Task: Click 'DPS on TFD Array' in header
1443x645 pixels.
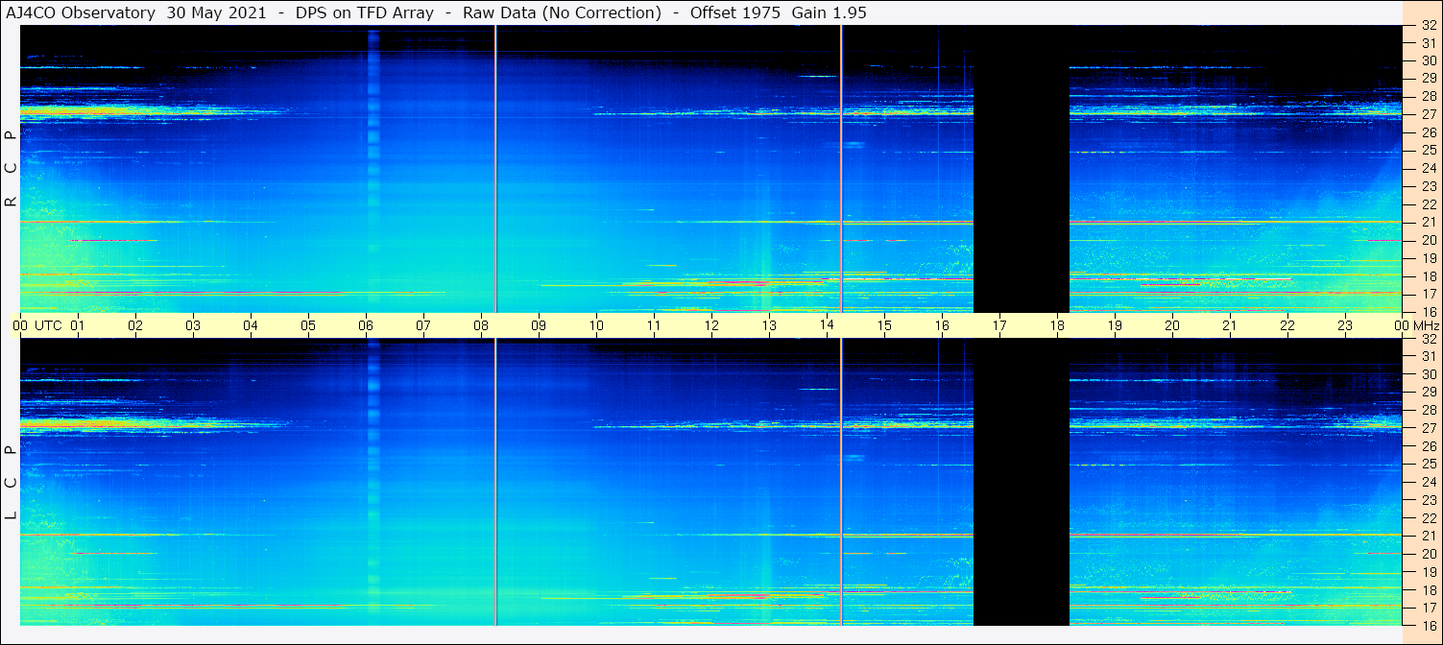Action: coord(365,12)
